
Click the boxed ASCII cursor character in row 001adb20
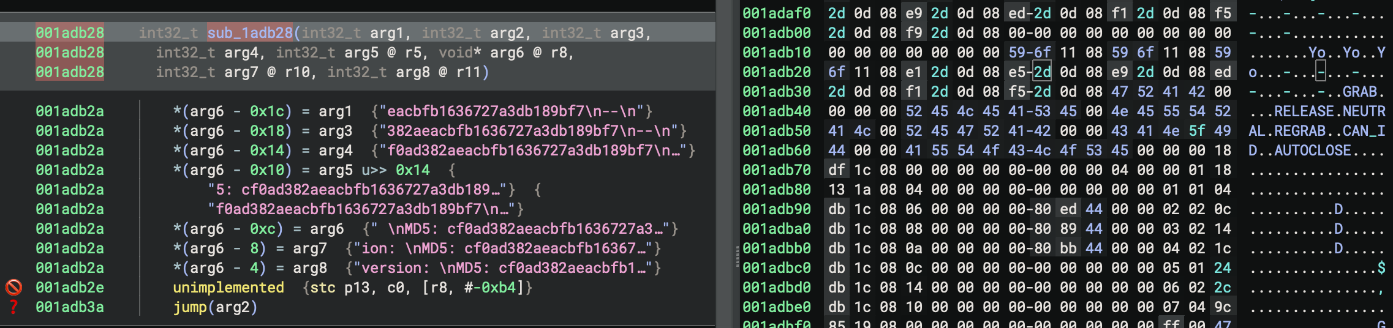pos(1321,72)
